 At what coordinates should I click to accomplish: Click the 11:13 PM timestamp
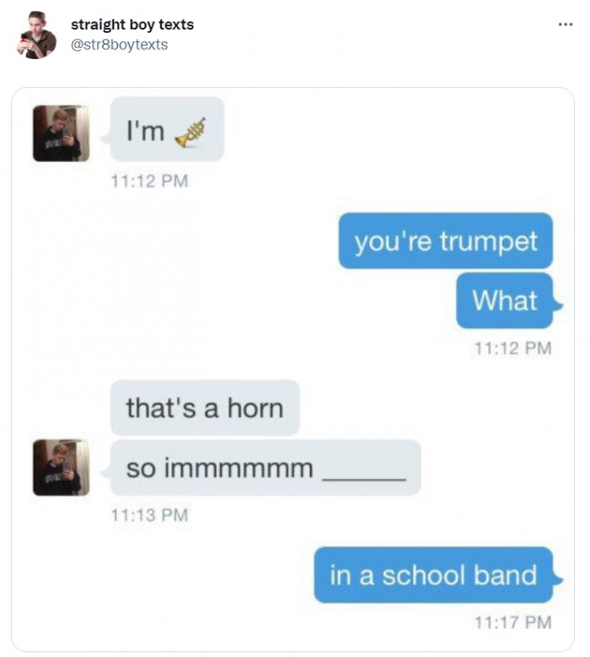click(x=149, y=515)
